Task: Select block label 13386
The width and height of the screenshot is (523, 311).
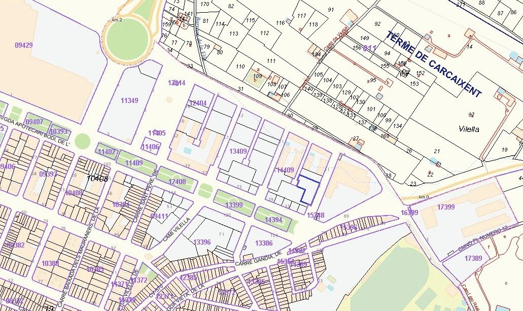Action: pyautogui.click(x=264, y=243)
